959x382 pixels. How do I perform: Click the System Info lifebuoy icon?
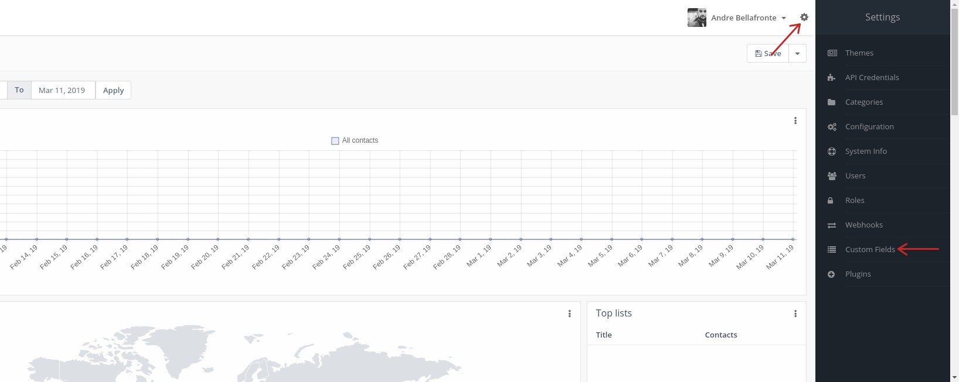tap(831, 152)
